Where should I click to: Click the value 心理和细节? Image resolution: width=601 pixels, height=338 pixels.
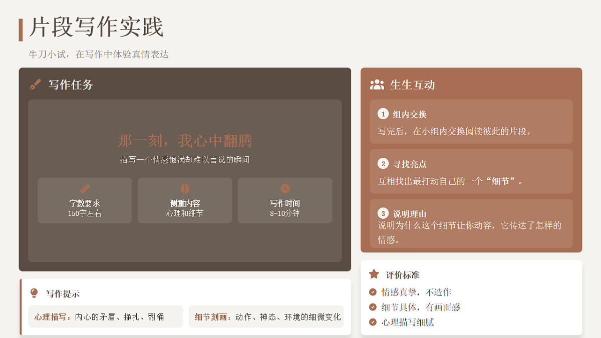coord(185,213)
